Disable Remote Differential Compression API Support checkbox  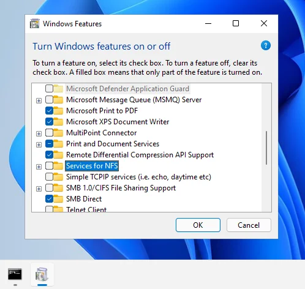(x=49, y=155)
